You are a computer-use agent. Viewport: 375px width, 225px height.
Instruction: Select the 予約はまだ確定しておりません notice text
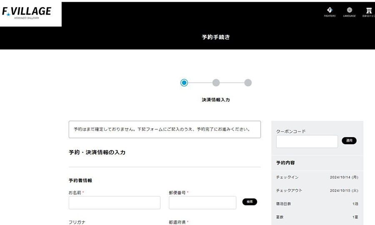click(162, 129)
